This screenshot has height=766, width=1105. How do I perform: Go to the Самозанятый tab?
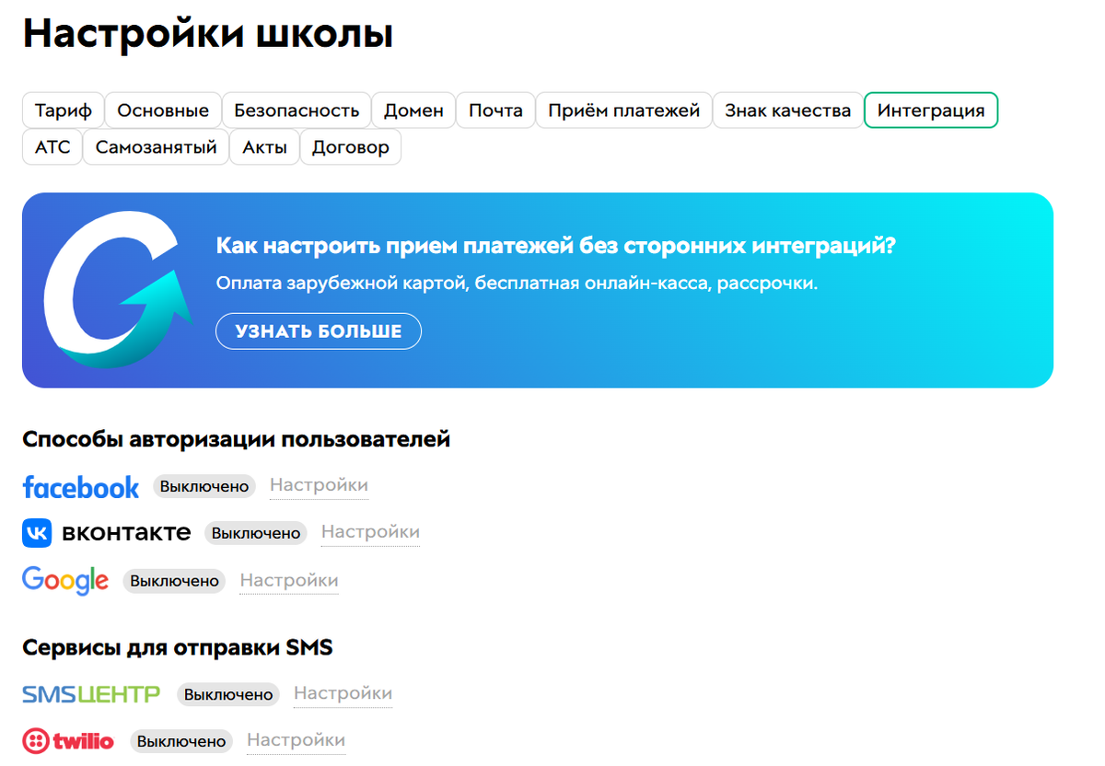[156, 147]
